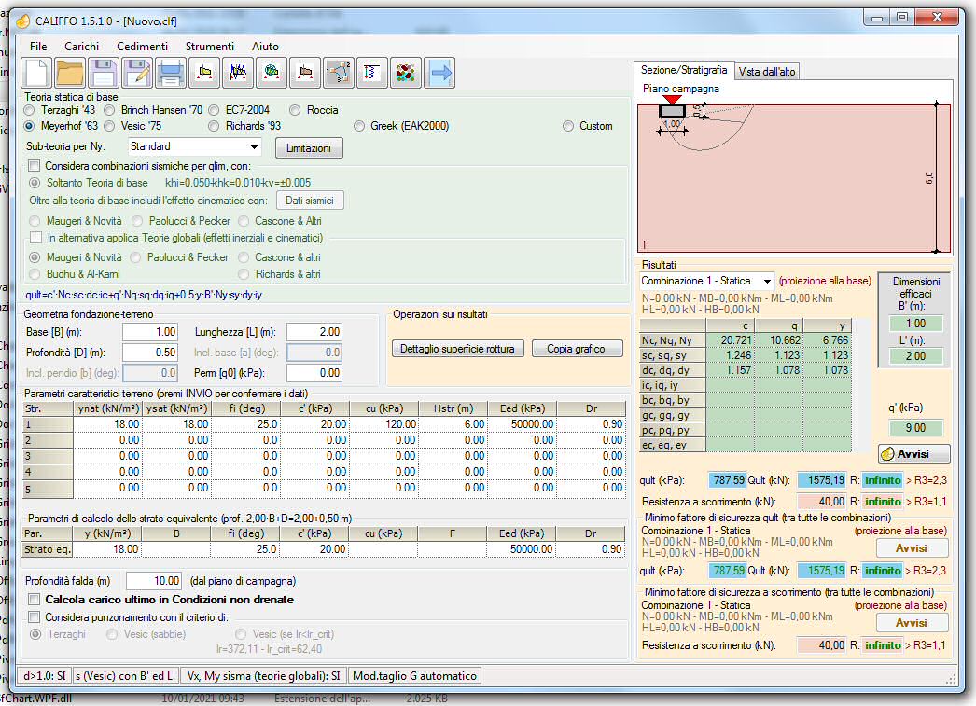976x706 pixels.
Task: Click the New file toolbar icon
Action: 36,73
